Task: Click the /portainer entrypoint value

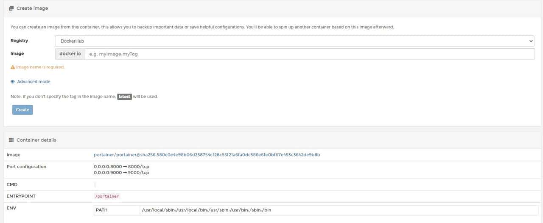Action: [x=107, y=196]
